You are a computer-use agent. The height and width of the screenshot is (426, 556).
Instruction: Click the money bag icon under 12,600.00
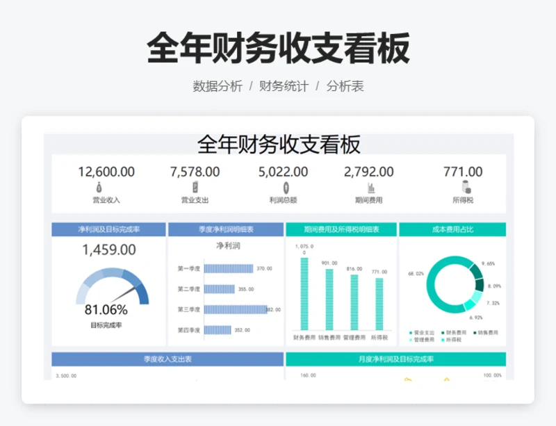pyautogui.click(x=99, y=187)
